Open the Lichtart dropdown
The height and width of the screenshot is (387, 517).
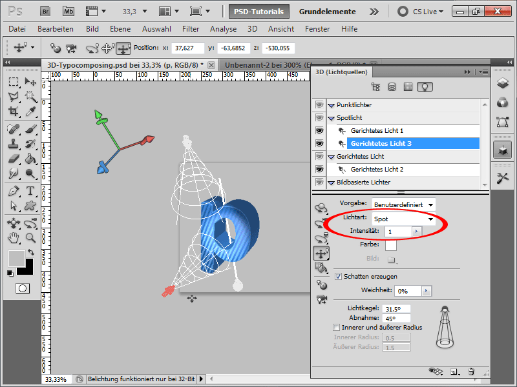pyautogui.click(x=403, y=219)
